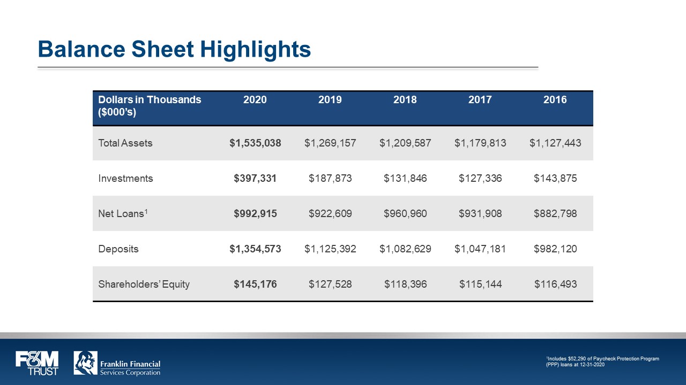
Task: Select the Balance Sheet Highlights title
Action: pos(174,49)
